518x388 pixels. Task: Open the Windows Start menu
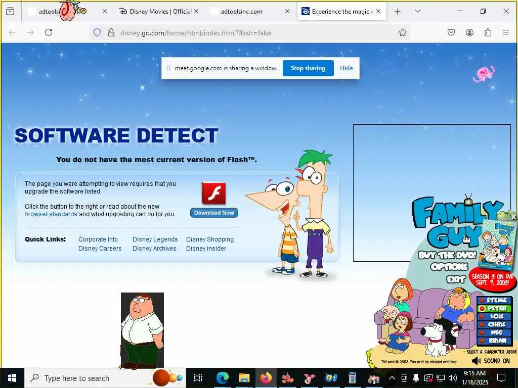point(12,378)
